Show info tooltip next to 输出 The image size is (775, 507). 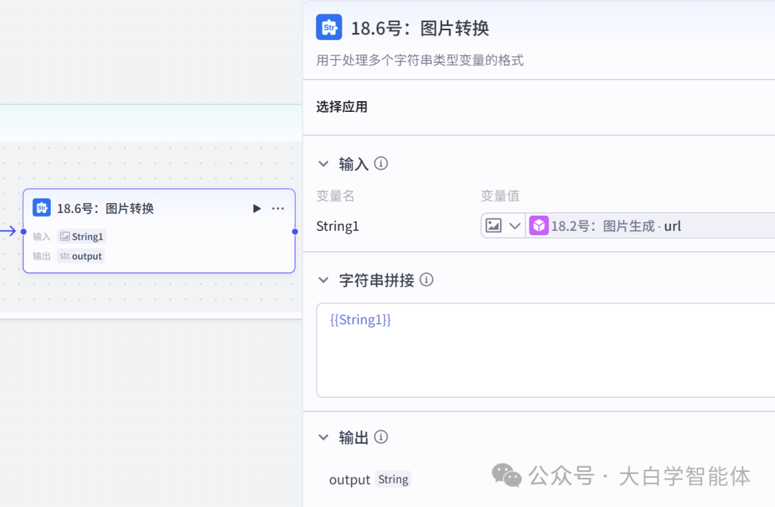[381, 437]
